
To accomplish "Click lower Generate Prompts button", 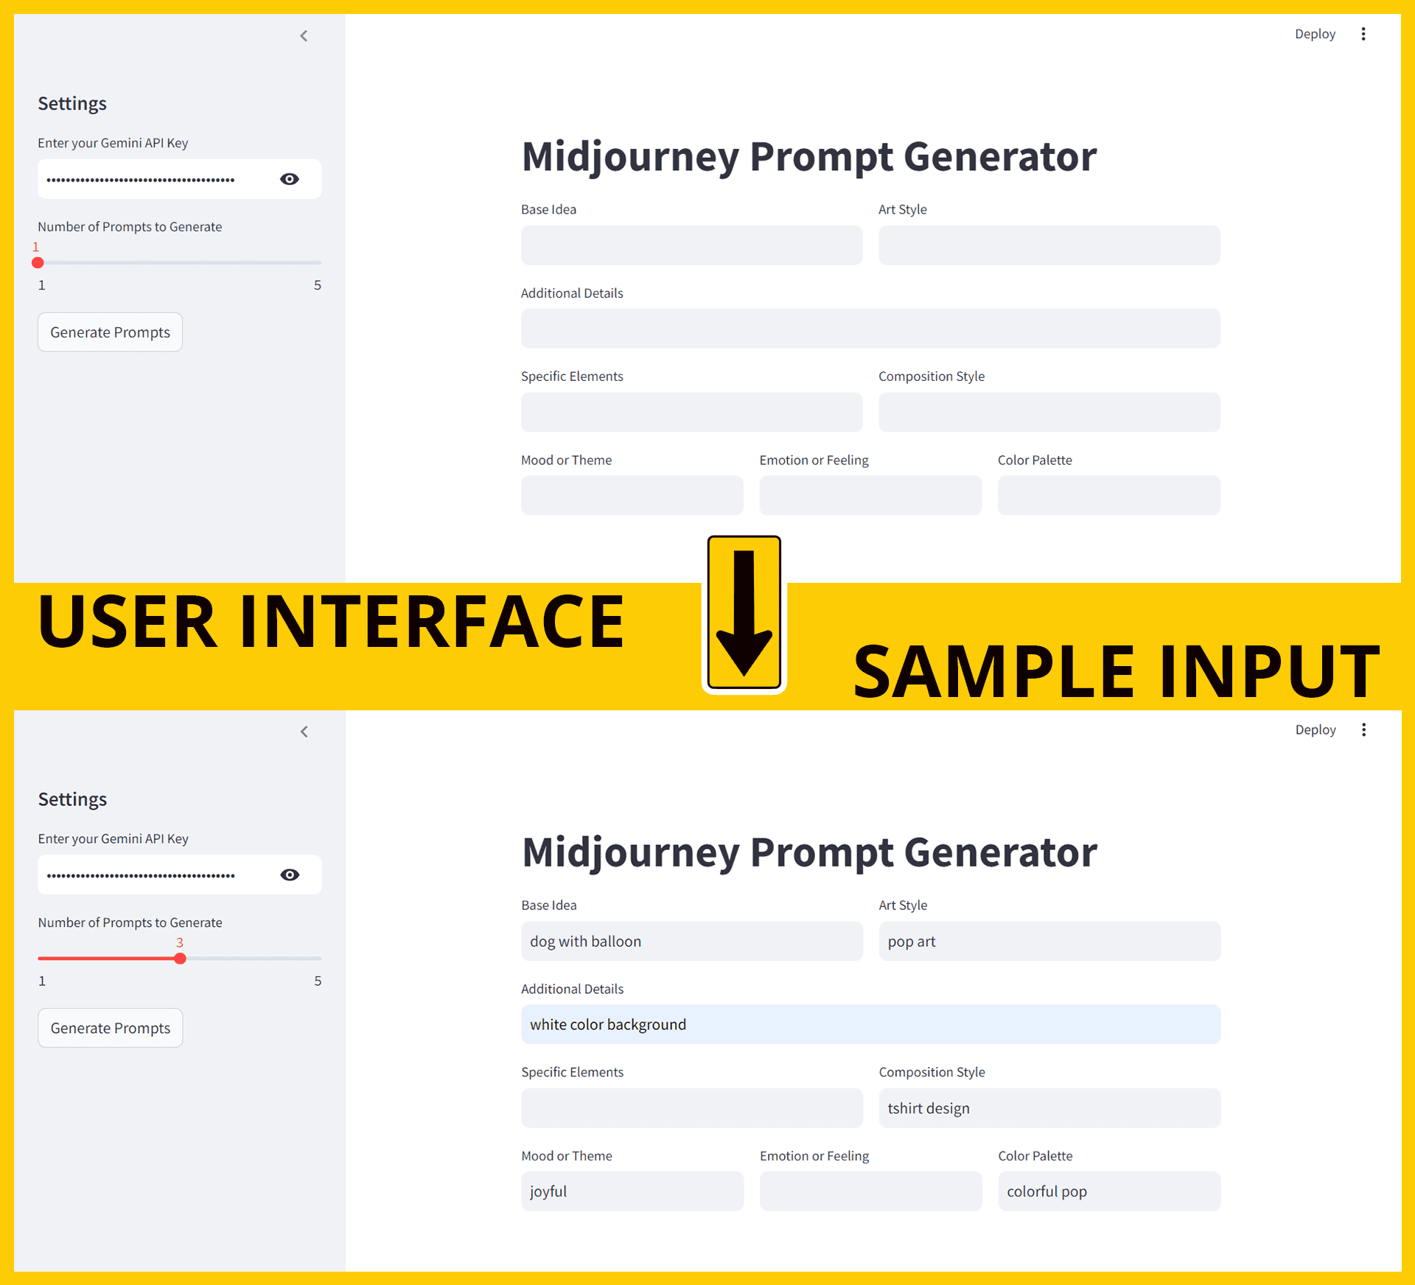I will (x=110, y=1028).
